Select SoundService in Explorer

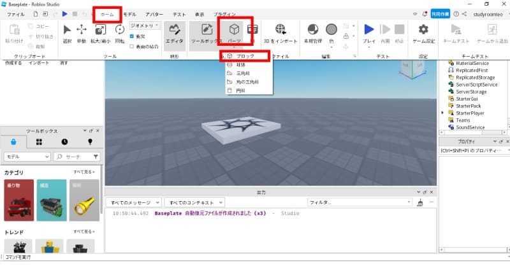(470, 127)
